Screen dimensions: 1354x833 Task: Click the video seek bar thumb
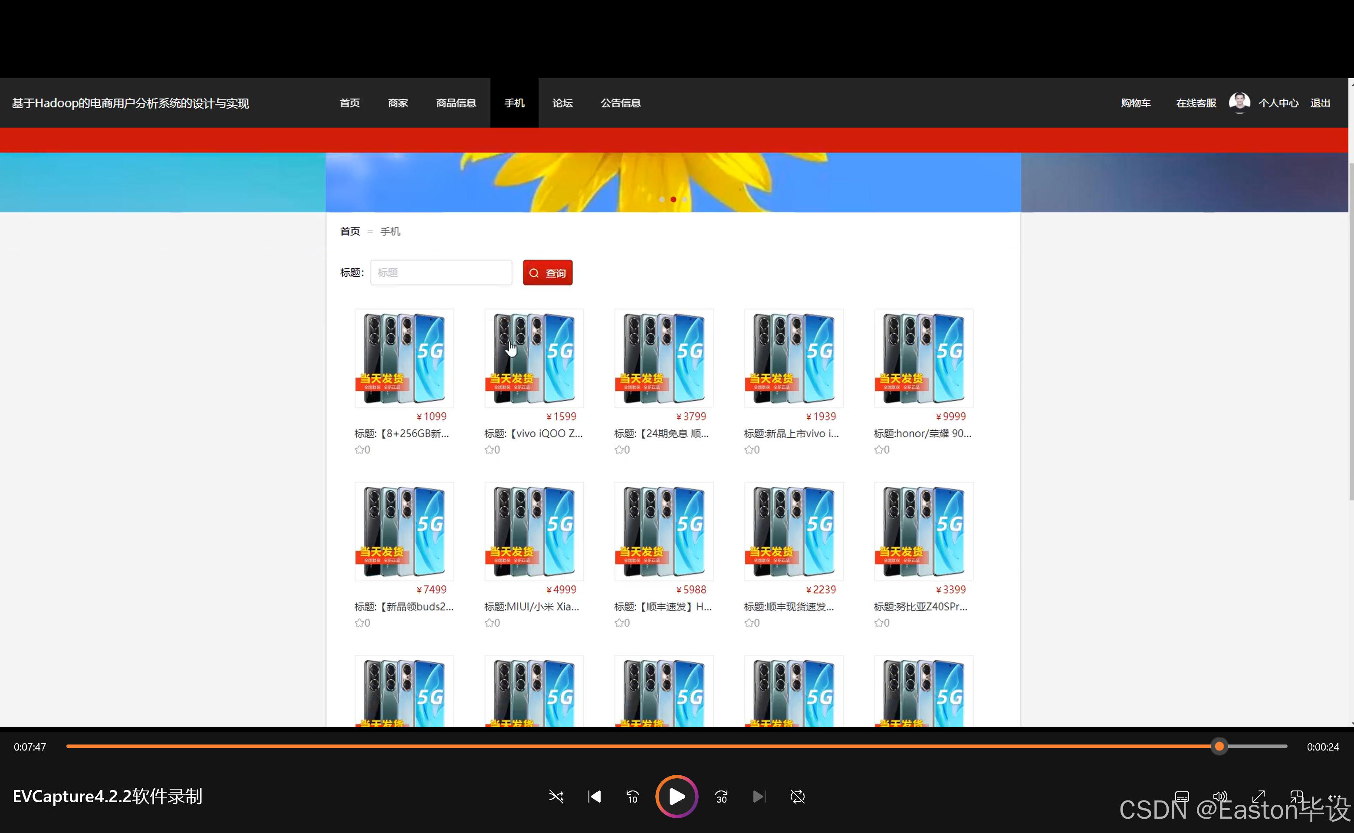click(x=1219, y=747)
